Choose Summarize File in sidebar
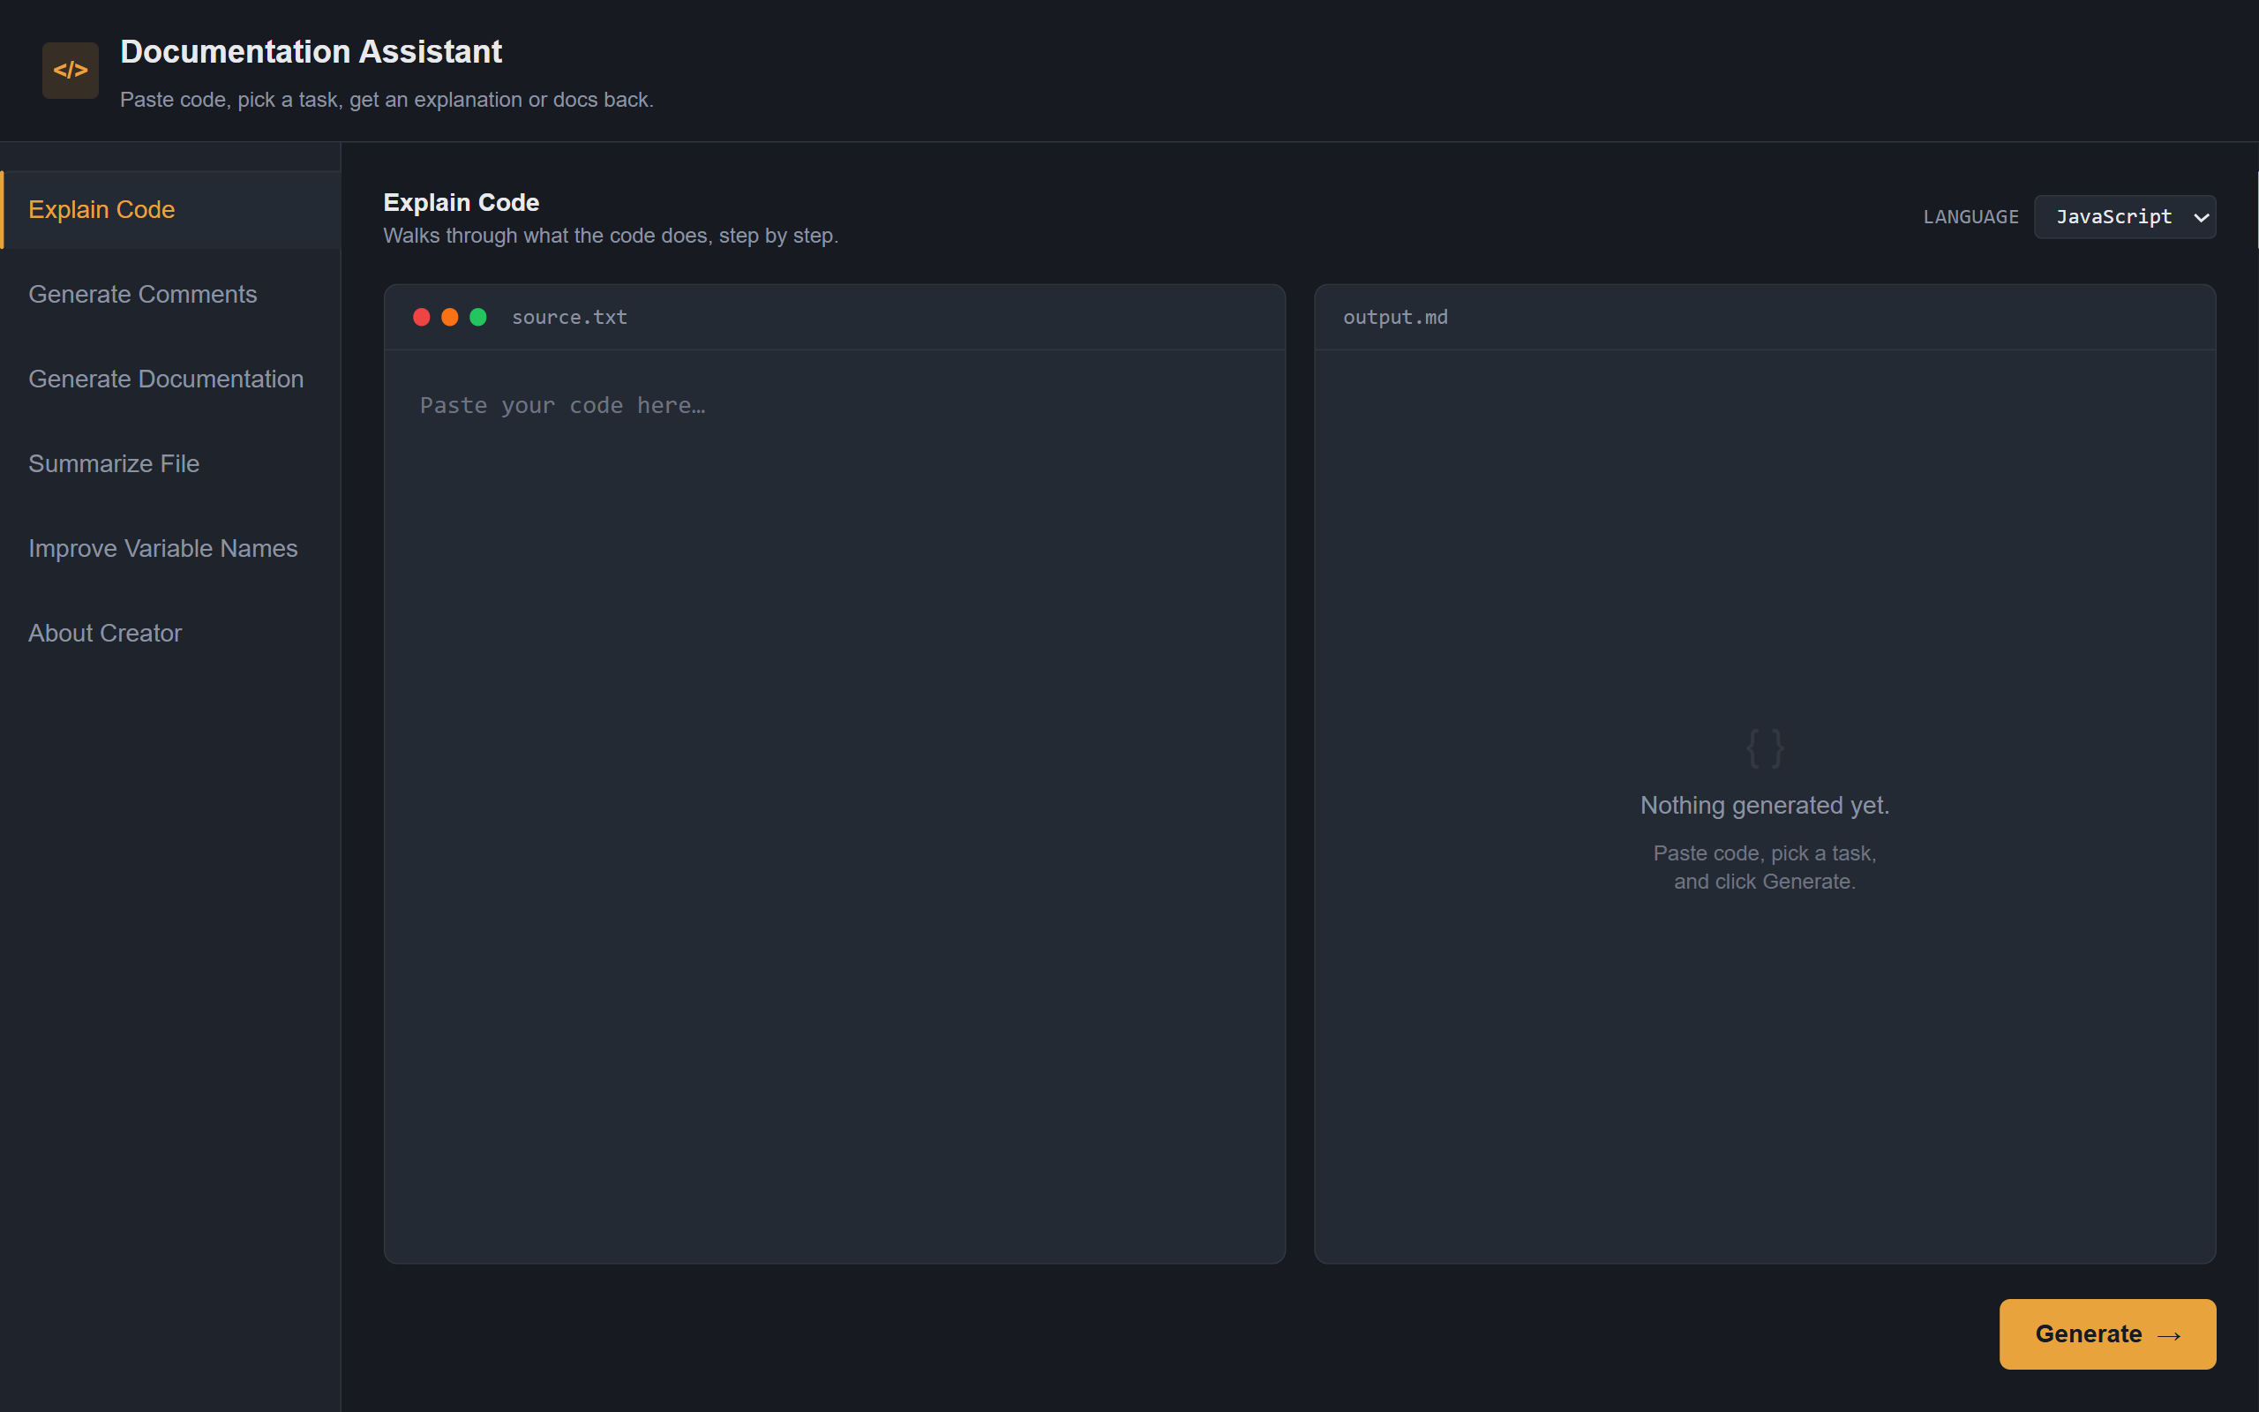 pos(170,464)
